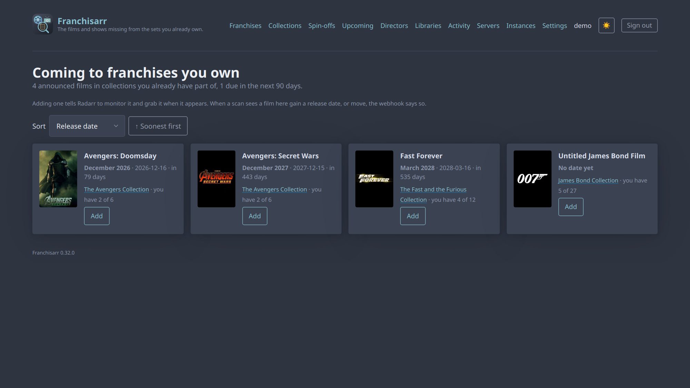Image resolution: width=690 pixels, height=388 pixels.
Task: Add Avengers: Doomsday to Radarr
Action: tap(97, 216)
